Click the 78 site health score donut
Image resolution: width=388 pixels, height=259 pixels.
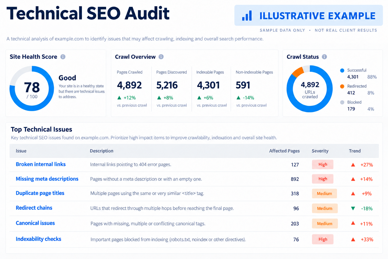32,89
